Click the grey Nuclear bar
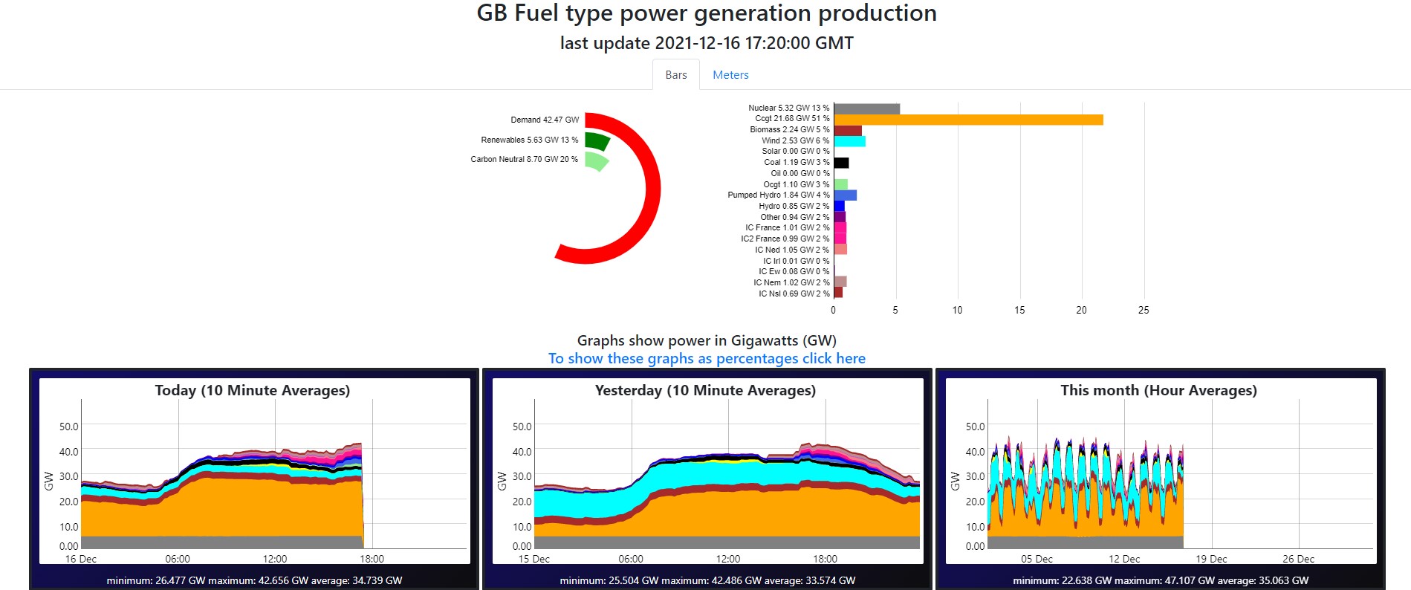Viewport: 1411px width, 590px height. tap(866, 108)
